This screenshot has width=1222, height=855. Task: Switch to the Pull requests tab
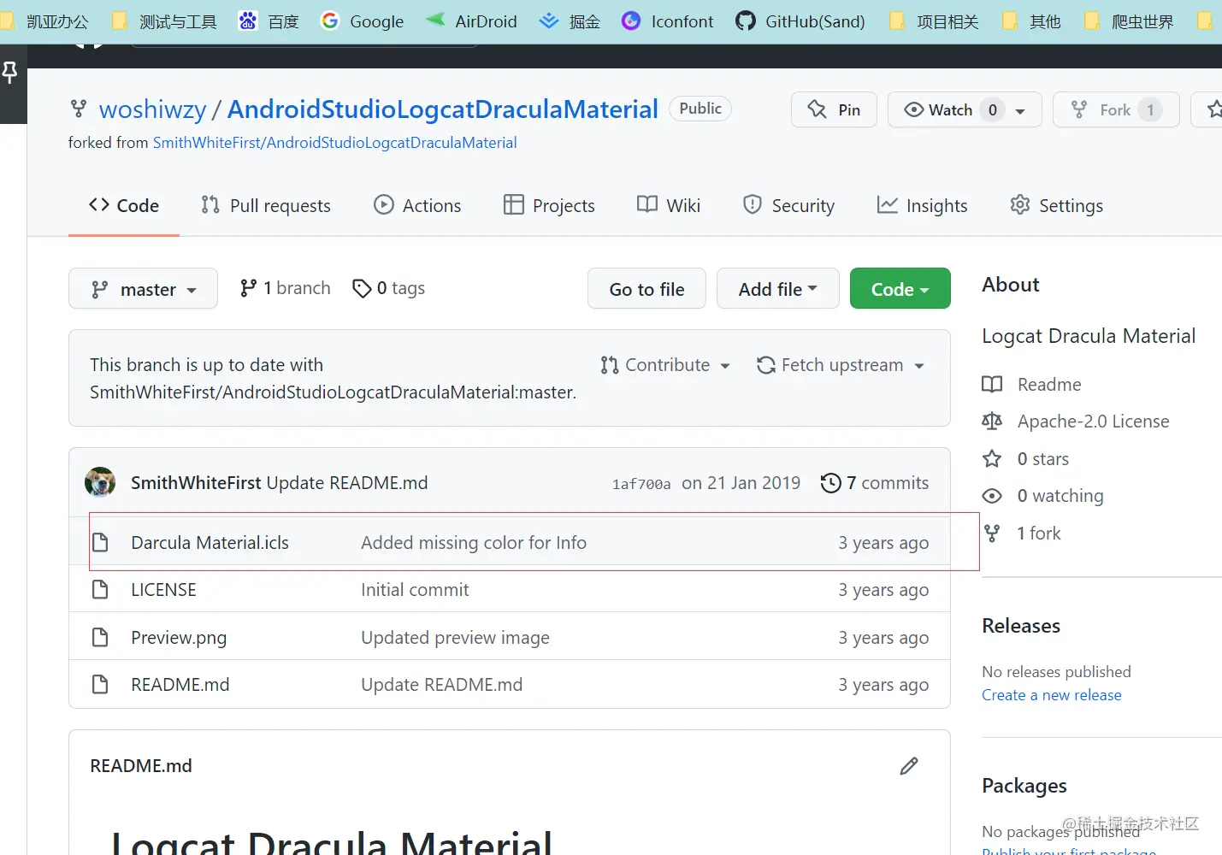266,205
